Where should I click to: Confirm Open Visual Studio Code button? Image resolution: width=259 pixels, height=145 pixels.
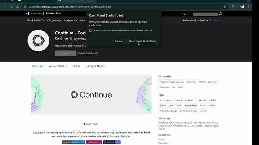point(142,41)
